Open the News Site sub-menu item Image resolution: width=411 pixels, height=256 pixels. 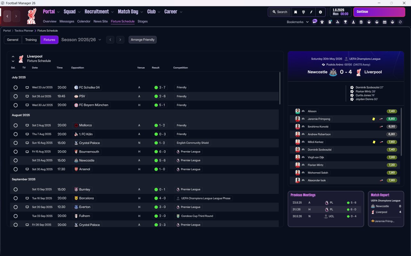pyautogui.click(x=101, y=21)
